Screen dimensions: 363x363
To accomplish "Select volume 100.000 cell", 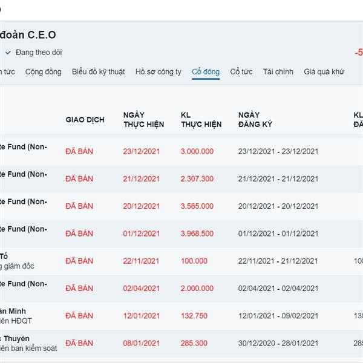I will click(x=194, y=261).
